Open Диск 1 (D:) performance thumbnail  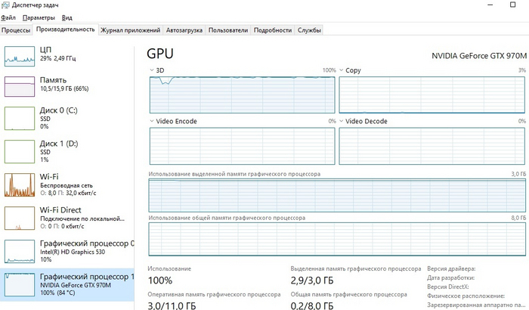coord(20,151)
